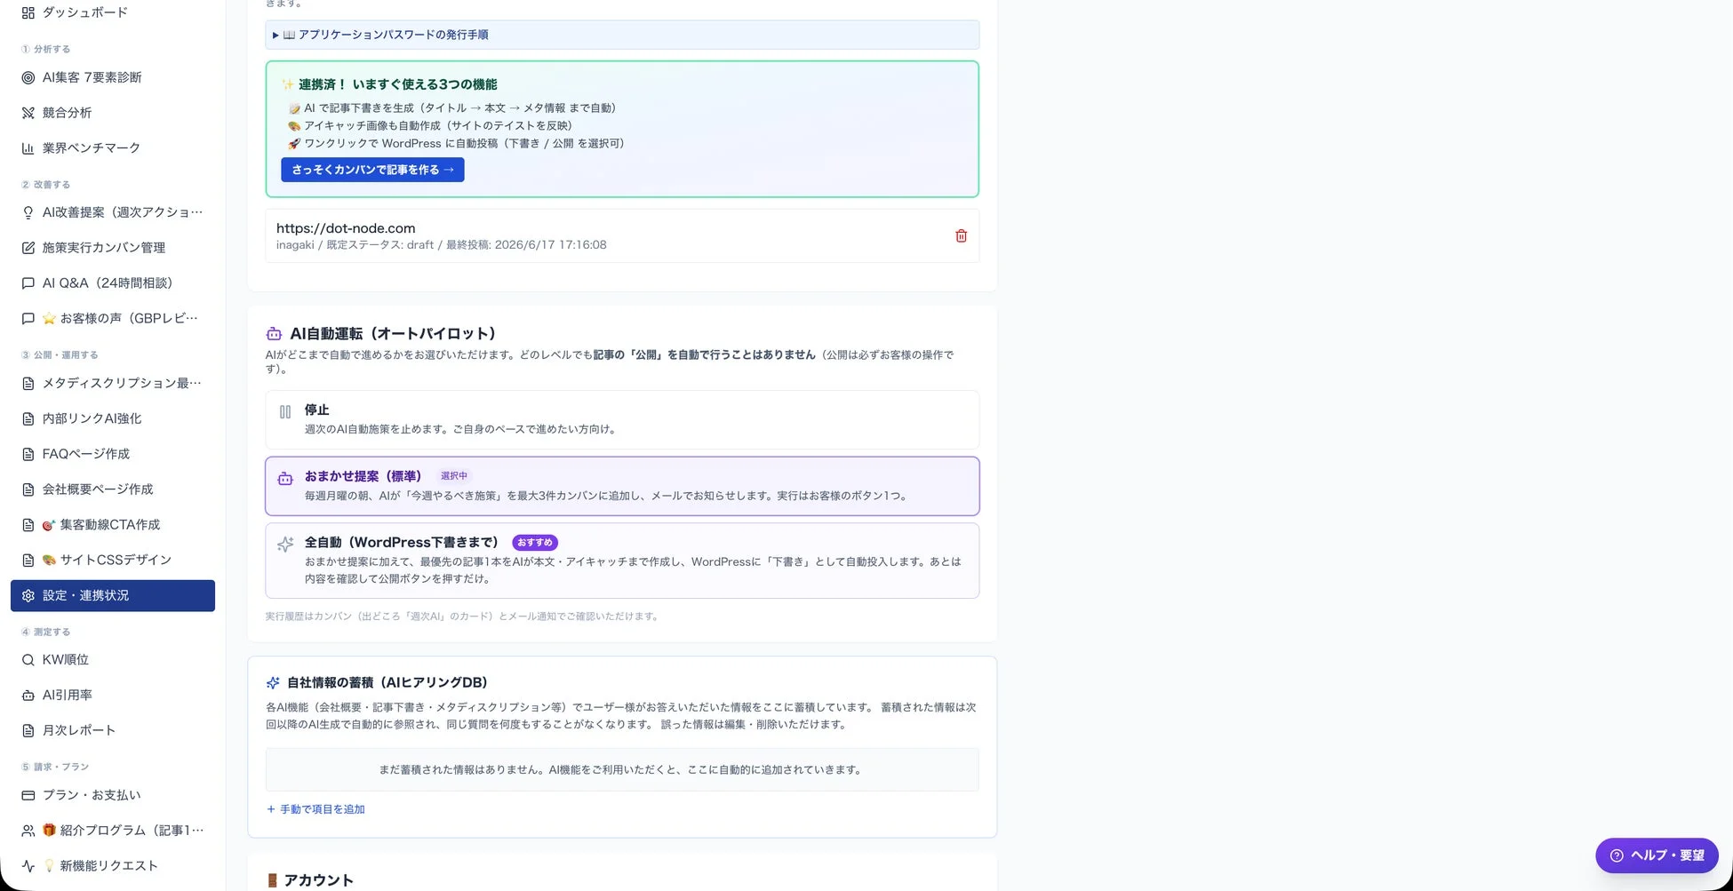Click the edit icon beside 施策実行カンバン管理
Viewport: 1733px width, 891px height.
28,248
